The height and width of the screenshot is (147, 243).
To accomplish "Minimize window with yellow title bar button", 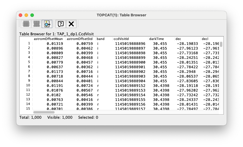I will point(26,15).
